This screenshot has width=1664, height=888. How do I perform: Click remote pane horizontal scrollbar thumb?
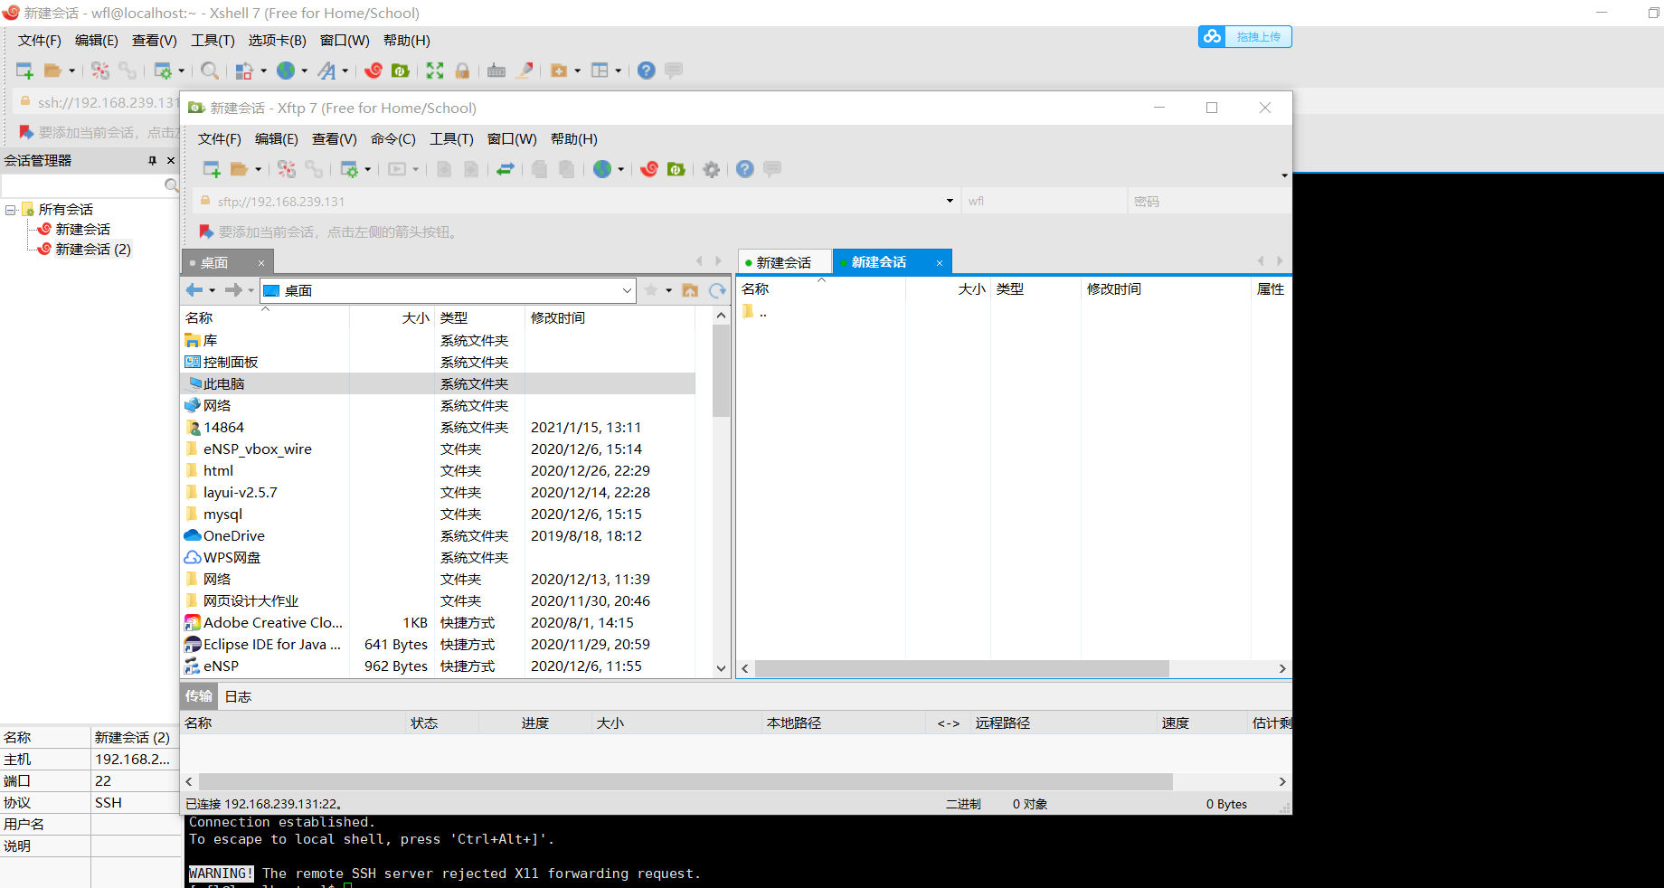962,668
